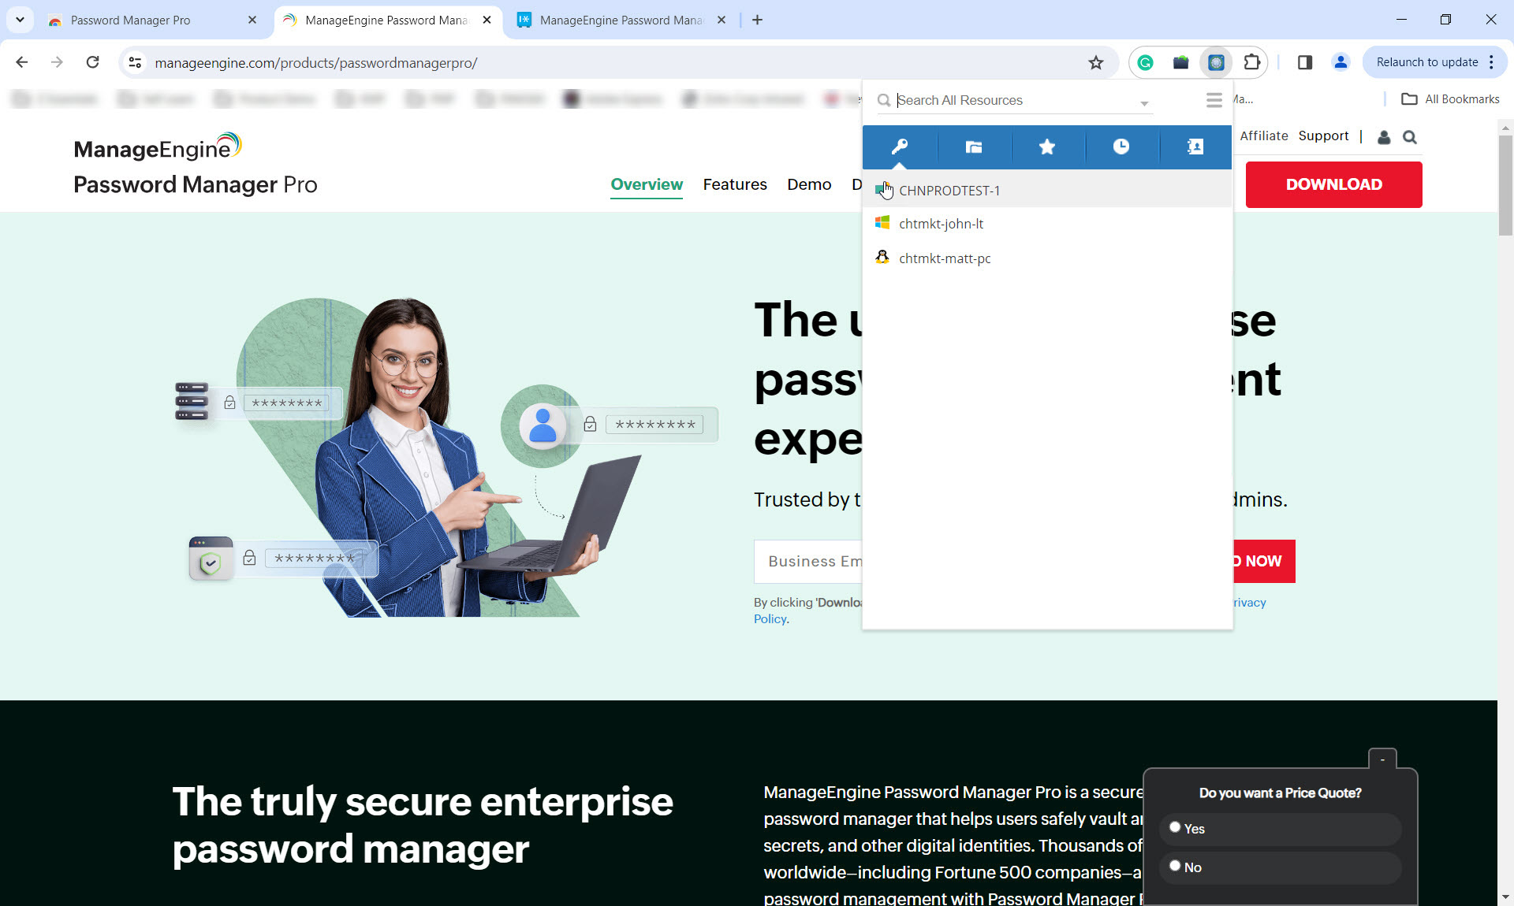Click the user/account icon in popup

pyautogui.click(x=1194, y=144)
